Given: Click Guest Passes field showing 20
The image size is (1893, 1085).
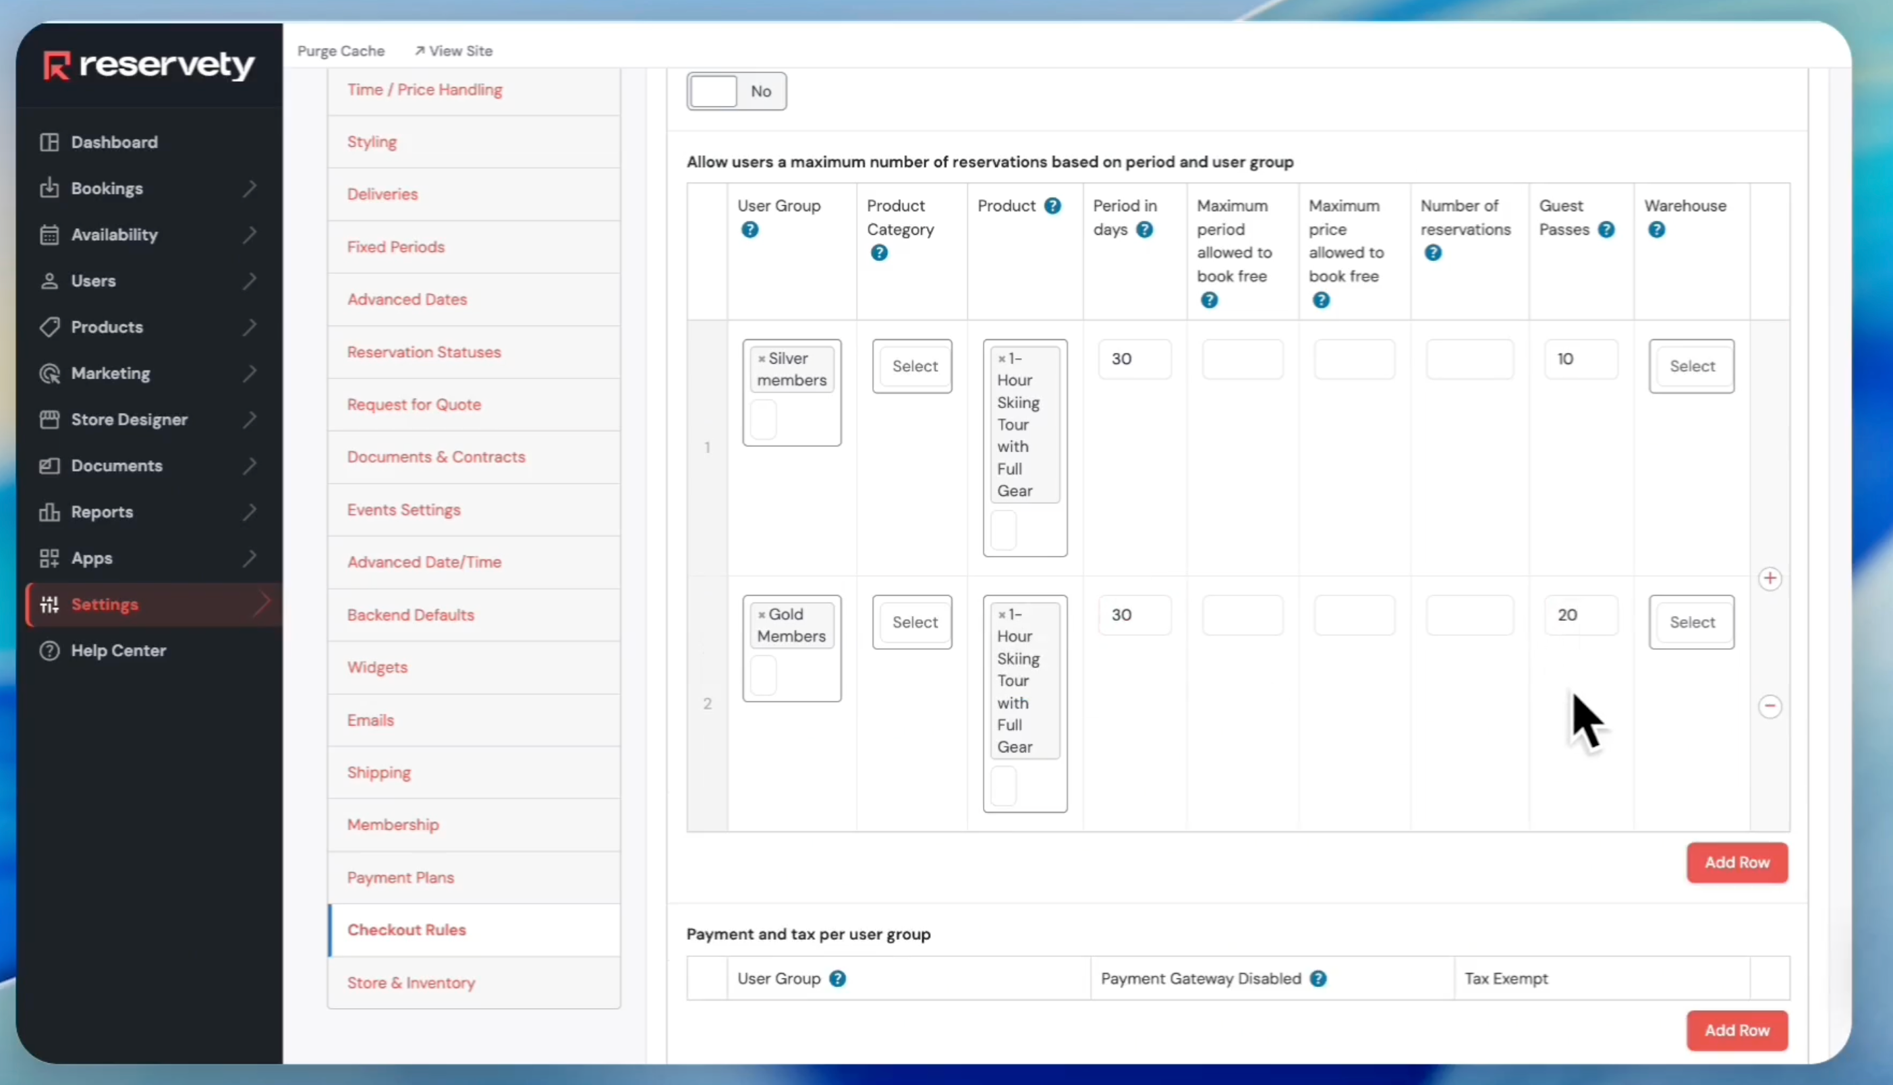Looking at the screenshot, I should pyautogui.click(x=1580, y=615).
